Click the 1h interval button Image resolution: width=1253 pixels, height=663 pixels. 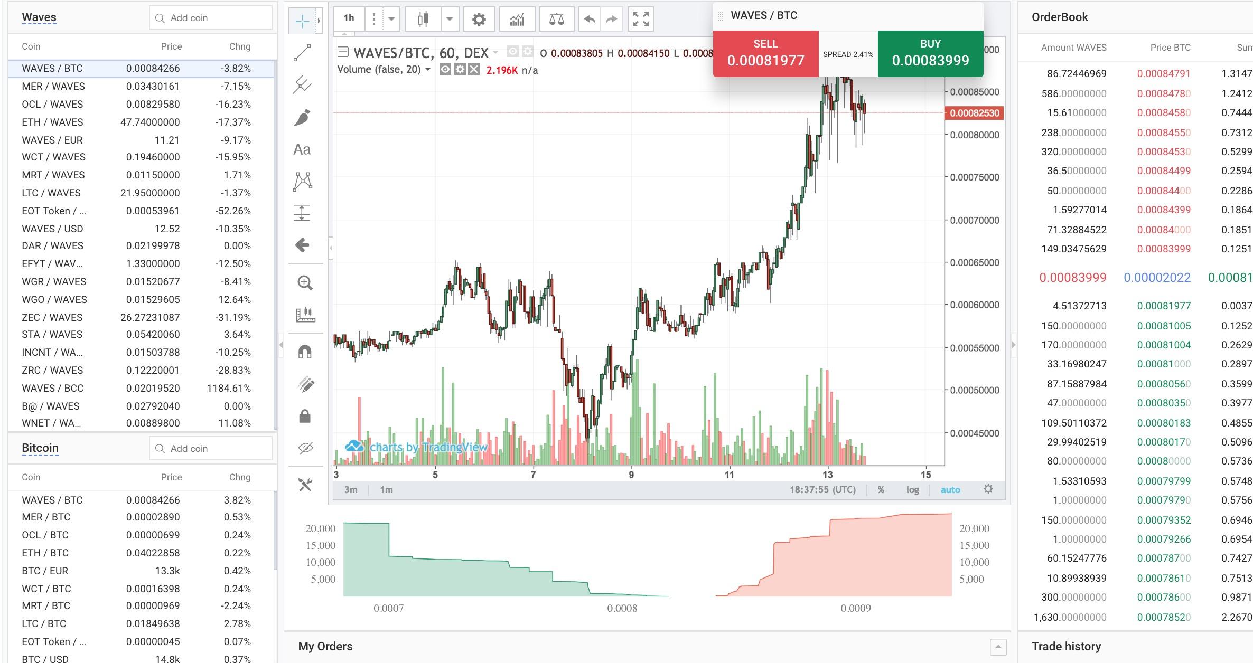pyautogui.click(x=349, y=18)
